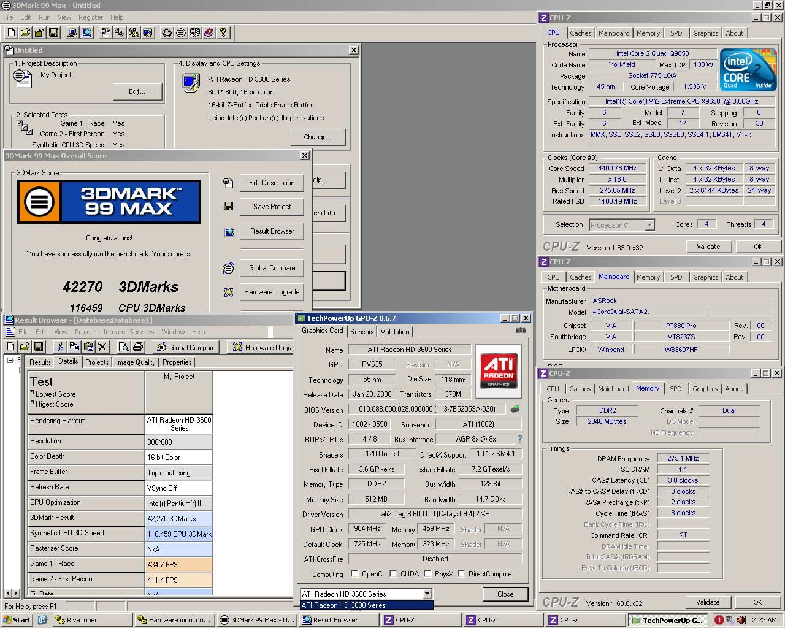Switch to the Sensors tab in GPU-Z

coord(362,332)
